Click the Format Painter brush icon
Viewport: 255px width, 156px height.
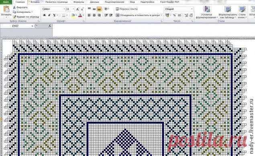coord(14,16)
